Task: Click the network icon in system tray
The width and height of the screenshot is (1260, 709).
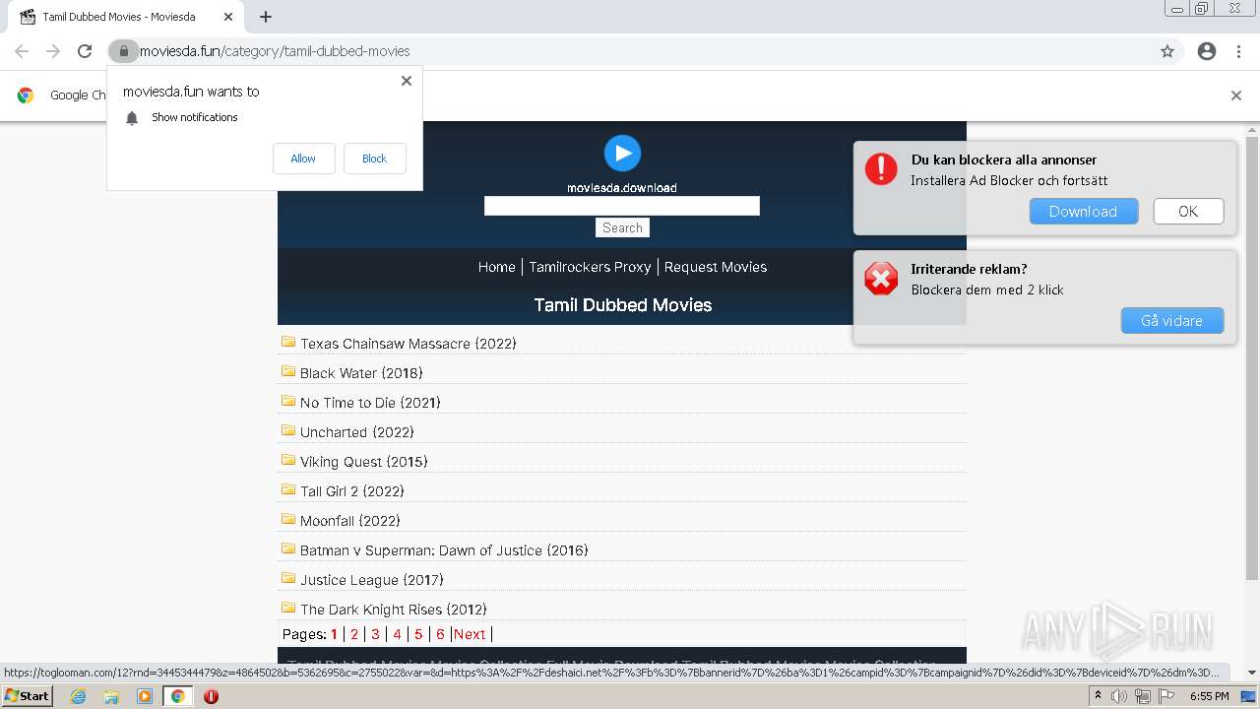Action: (x=1143, y=696)
